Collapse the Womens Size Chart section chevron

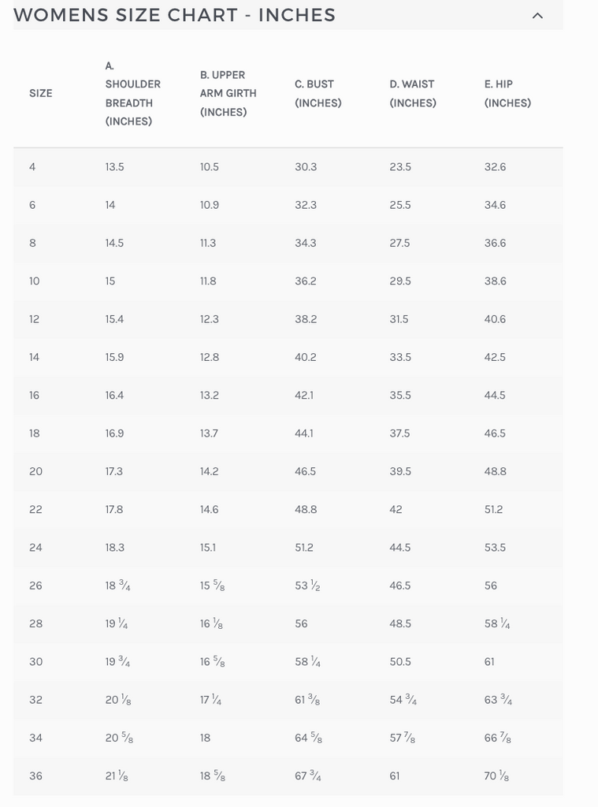coord(537,16)
